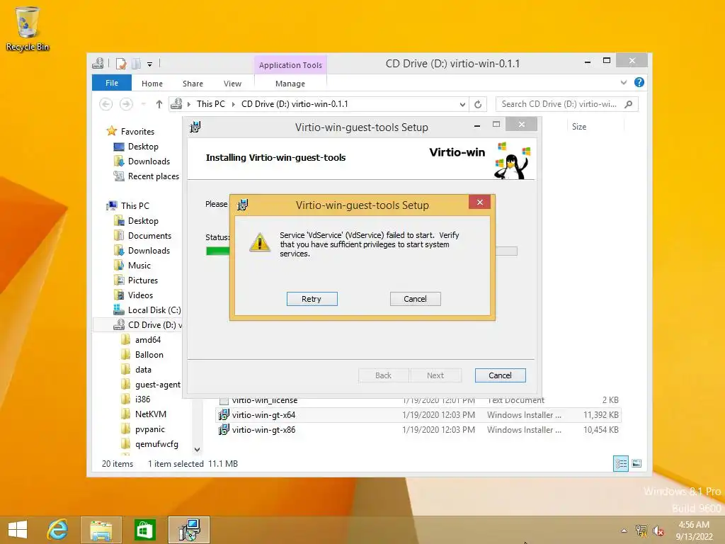Screen dimensions: 725x544
Task: Select the This PC tree node
Action: click(135, 206)
